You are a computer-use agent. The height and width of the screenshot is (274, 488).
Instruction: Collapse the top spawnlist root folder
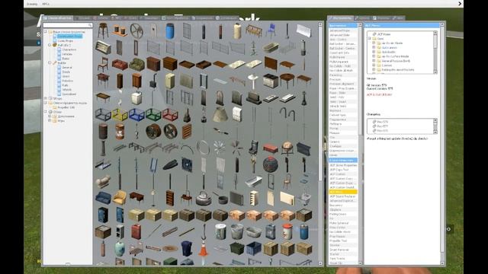tap(46, 32)
